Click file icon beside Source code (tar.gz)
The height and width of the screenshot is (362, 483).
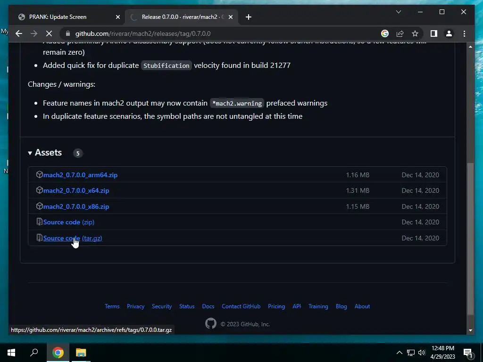coord(40,238)
